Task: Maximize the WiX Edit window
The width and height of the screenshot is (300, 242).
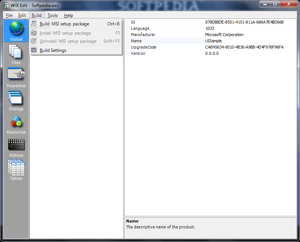Action: 275,4
